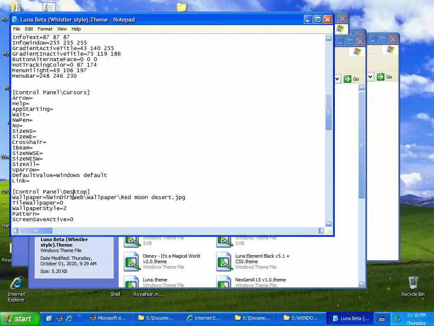Click the green system tray icon

pos(398,319)
